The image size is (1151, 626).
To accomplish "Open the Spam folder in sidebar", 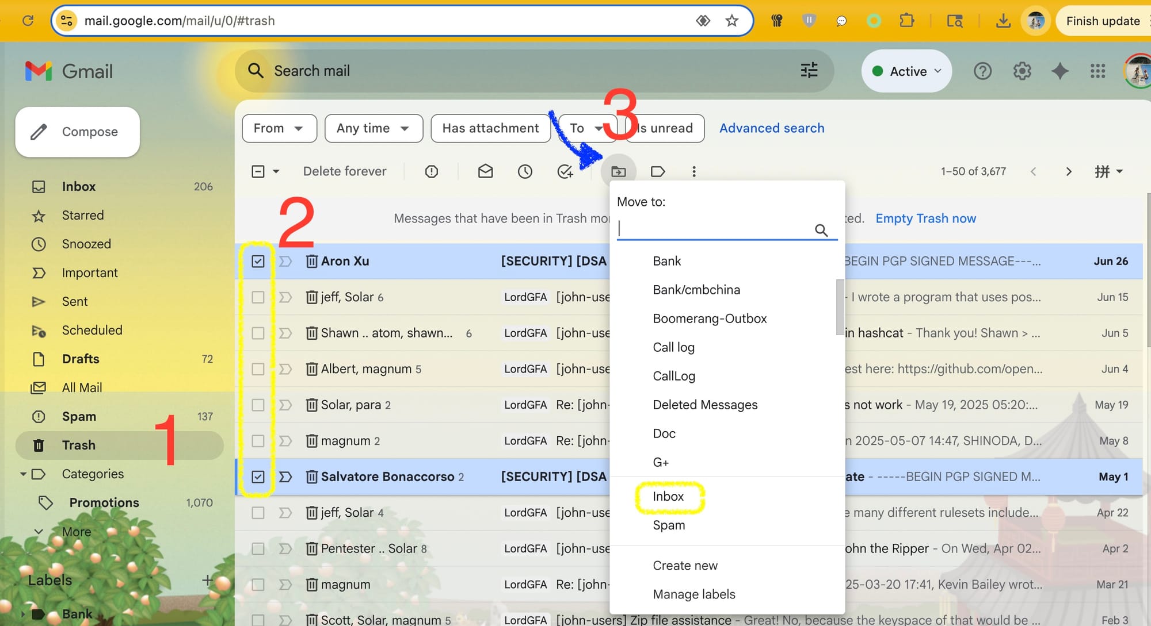I will [x=120, y=417].
